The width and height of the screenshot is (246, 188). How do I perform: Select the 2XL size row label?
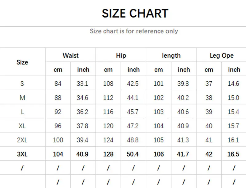[22, 140]
